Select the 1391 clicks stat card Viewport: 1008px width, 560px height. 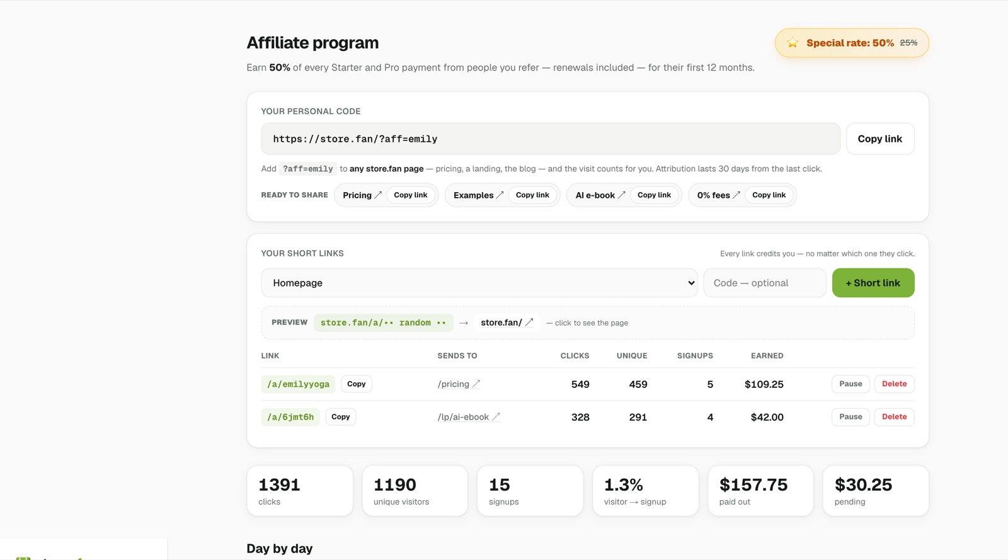tap(300, 491)
